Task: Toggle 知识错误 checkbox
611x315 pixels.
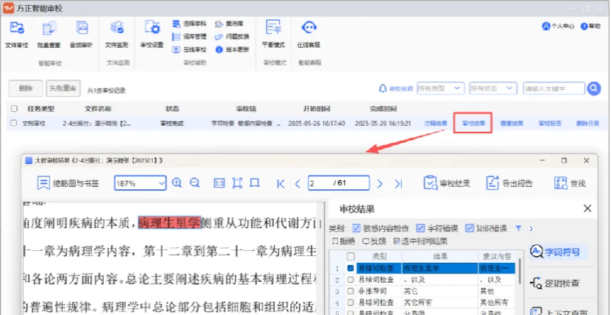Action: (x=470, y=228)
